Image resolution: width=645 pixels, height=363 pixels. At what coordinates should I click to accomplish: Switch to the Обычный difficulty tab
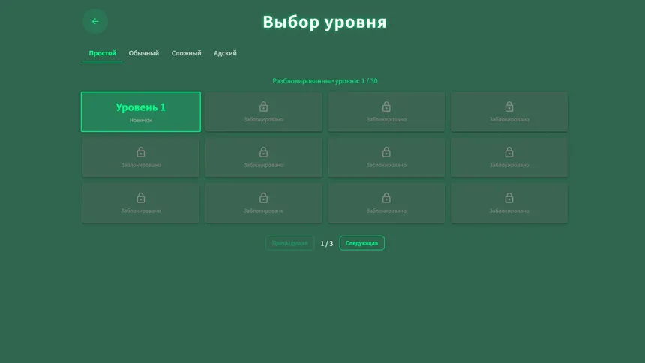pyautogui.click(x=143, y=53)
